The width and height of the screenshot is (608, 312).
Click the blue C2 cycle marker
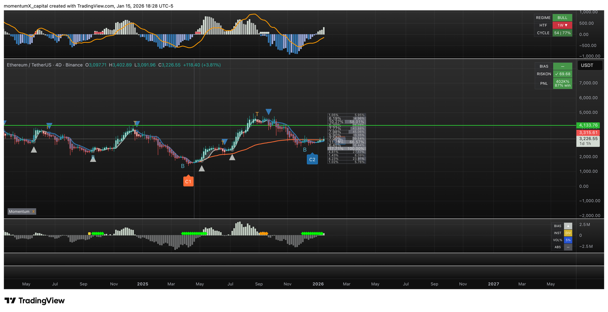click(x=312, y=159)
